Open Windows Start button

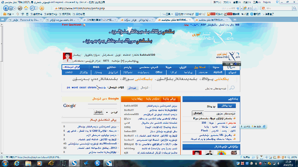point(5,163)
